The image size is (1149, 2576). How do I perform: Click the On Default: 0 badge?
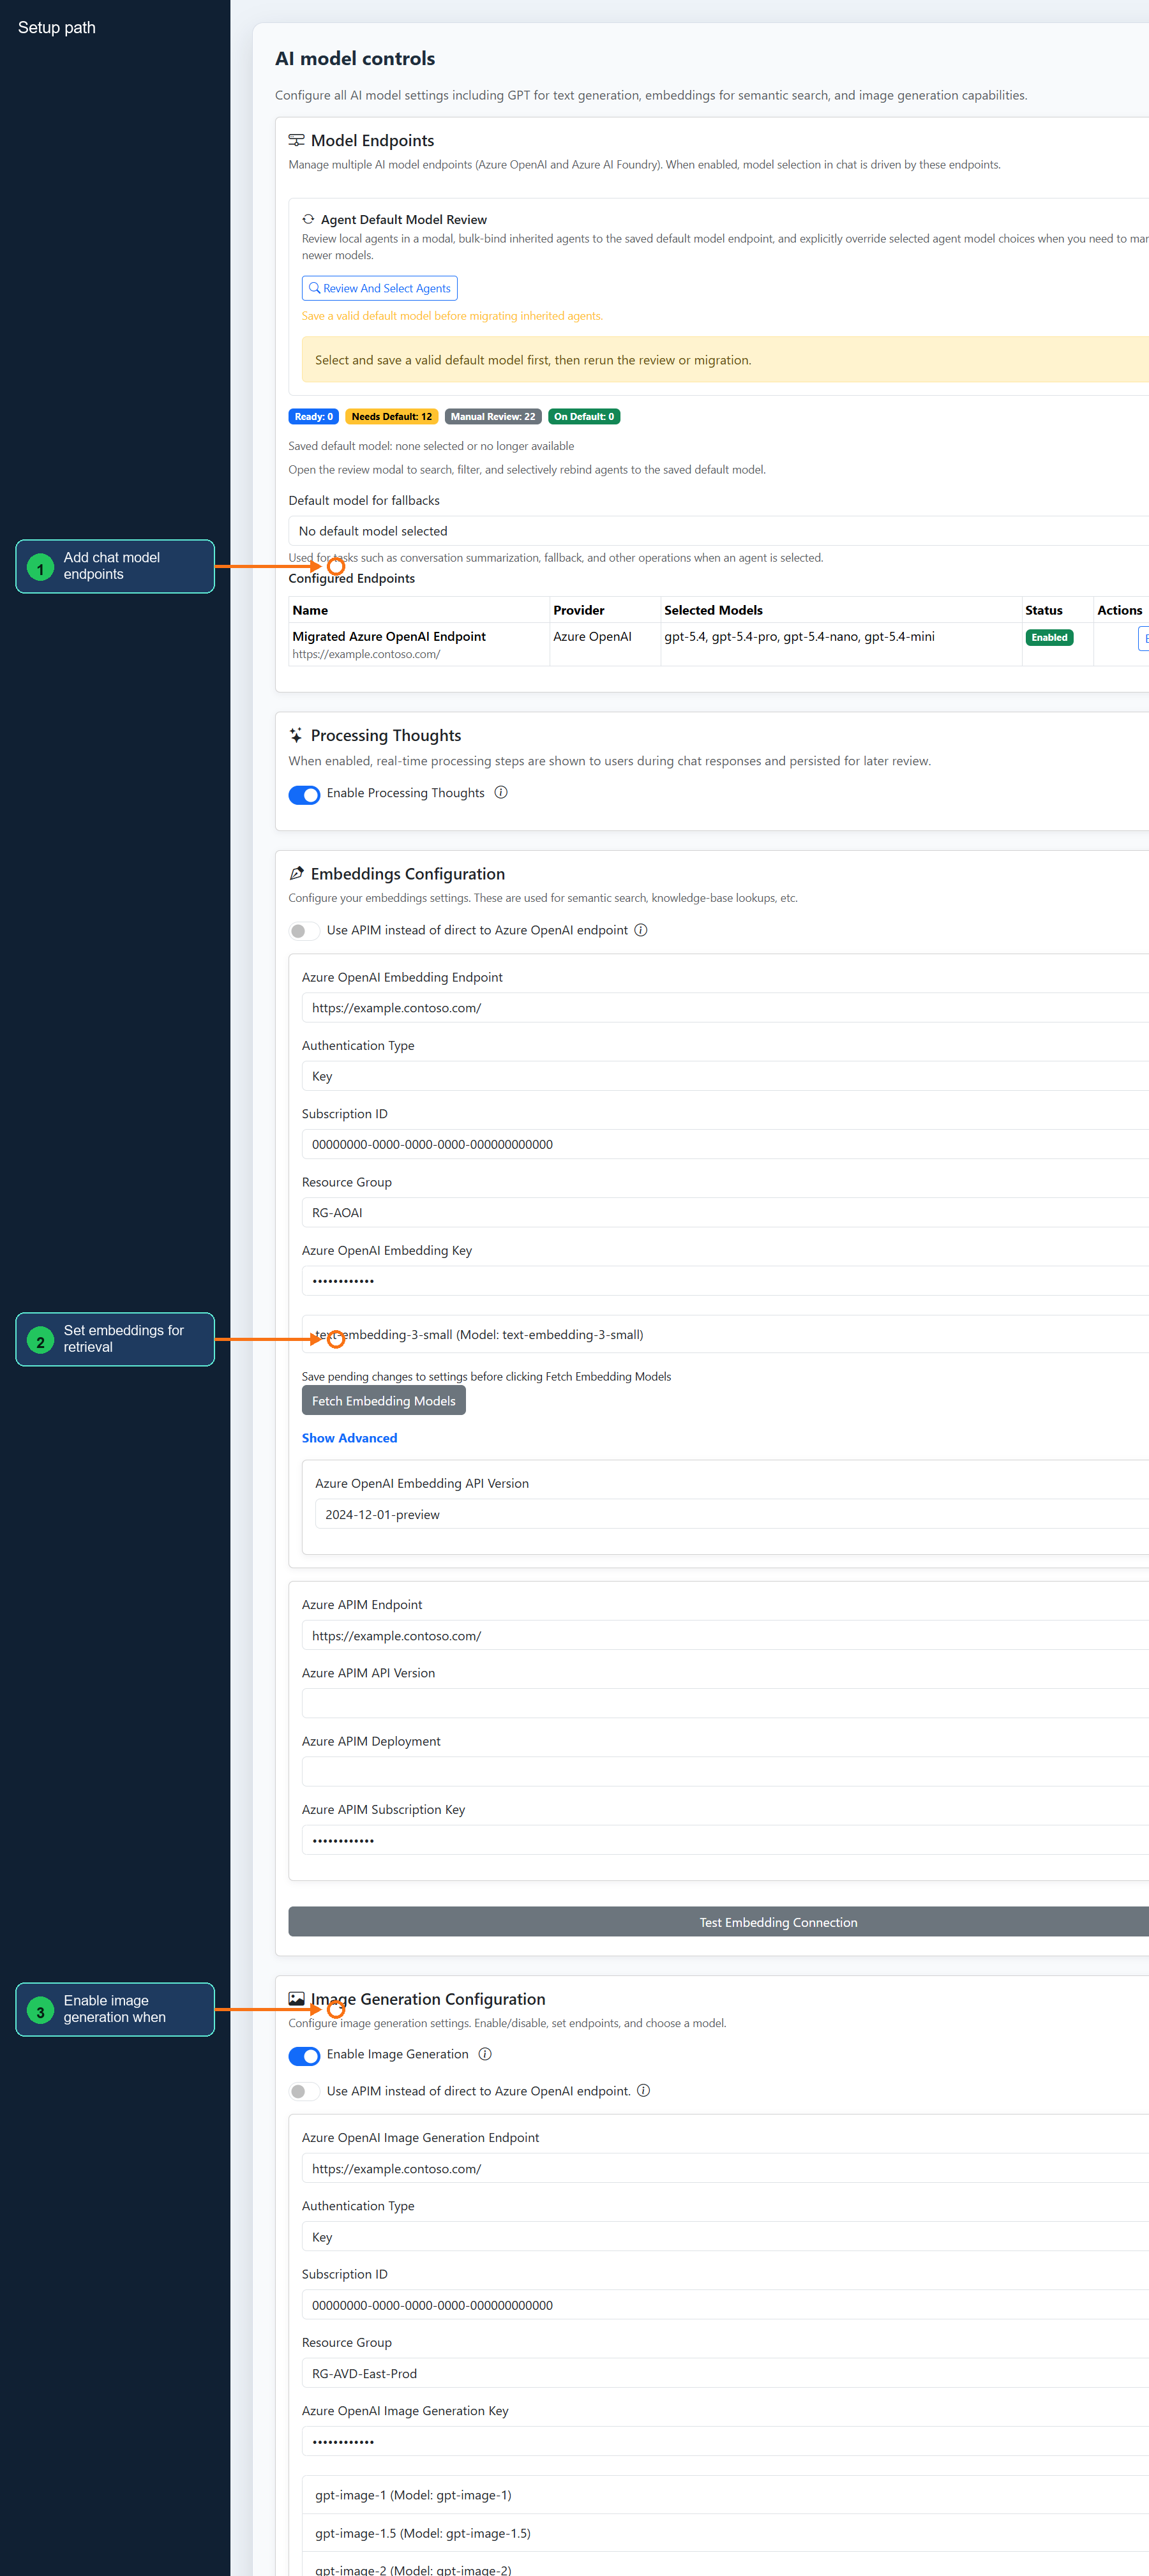(584, 417)
